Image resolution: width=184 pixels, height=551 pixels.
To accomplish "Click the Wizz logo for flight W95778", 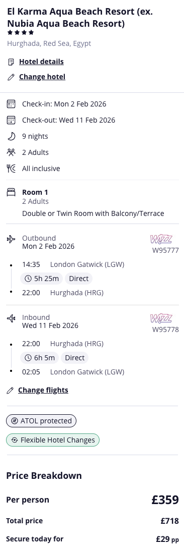I will 161,318.
